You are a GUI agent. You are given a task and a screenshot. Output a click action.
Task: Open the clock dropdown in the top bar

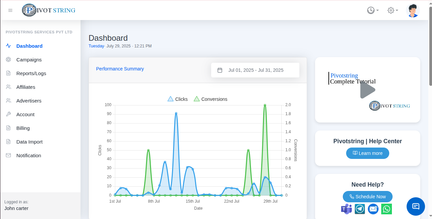373,10
